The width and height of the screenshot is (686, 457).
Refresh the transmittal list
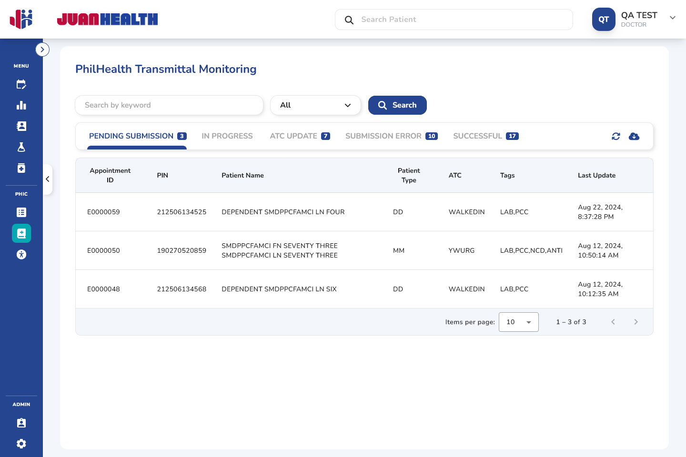[616, 136]
